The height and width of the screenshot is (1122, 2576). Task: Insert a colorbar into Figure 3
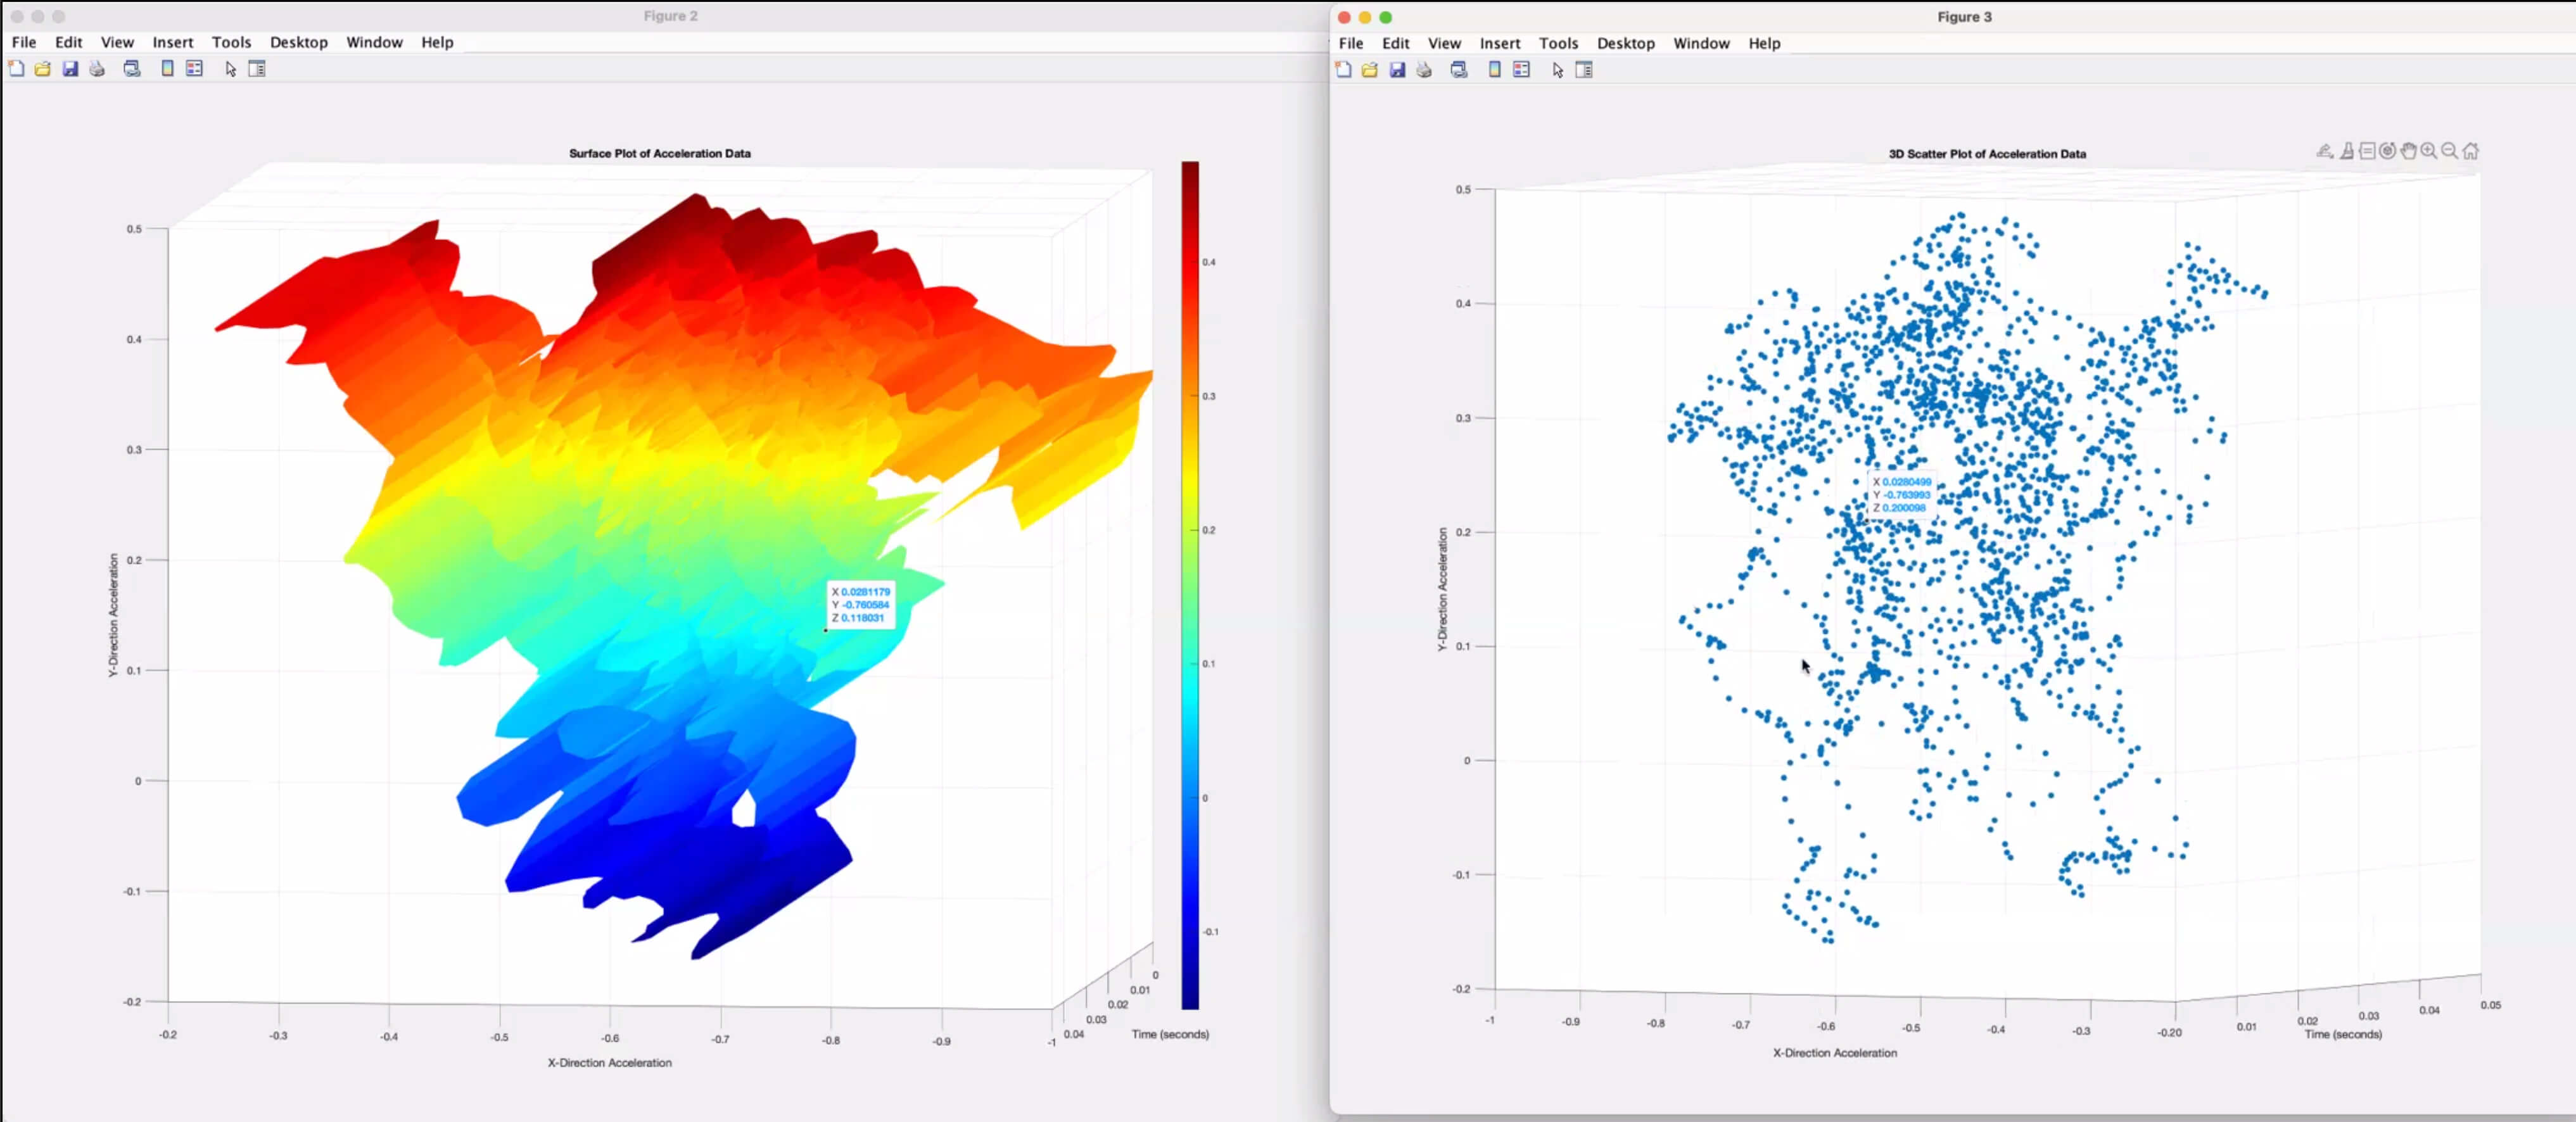[x=1493, y=69]
